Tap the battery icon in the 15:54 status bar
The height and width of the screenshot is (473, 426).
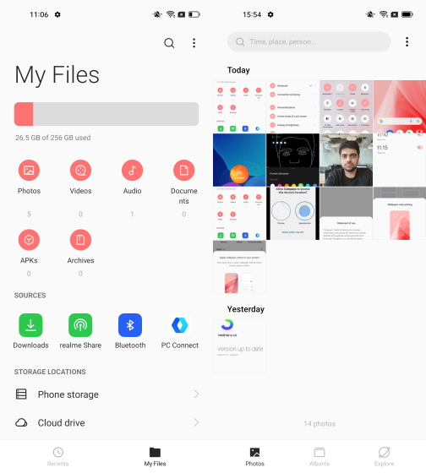[x=407, y=14]
